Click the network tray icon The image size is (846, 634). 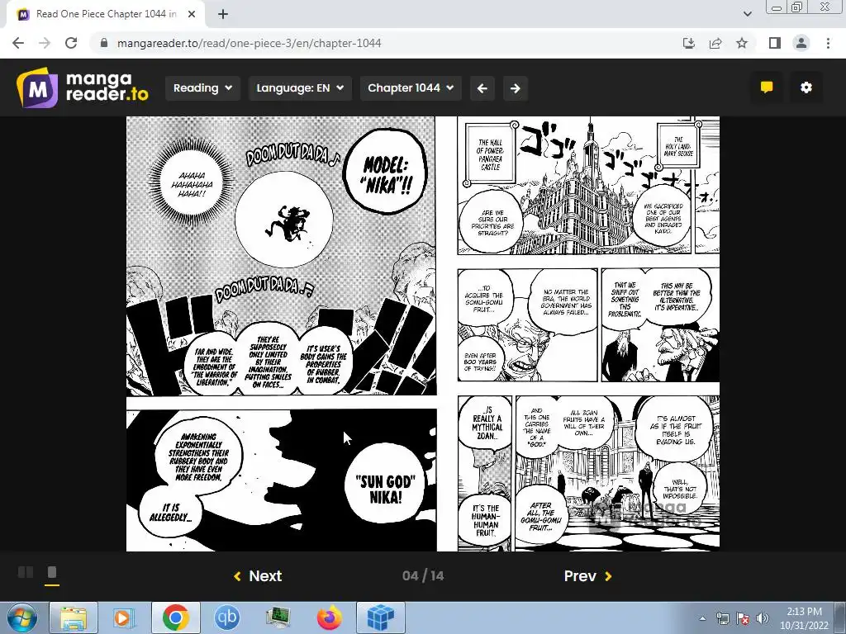tap(722, 618)
